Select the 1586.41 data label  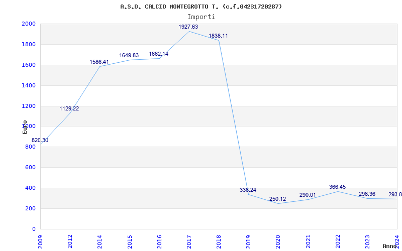[x=99, y=62]
